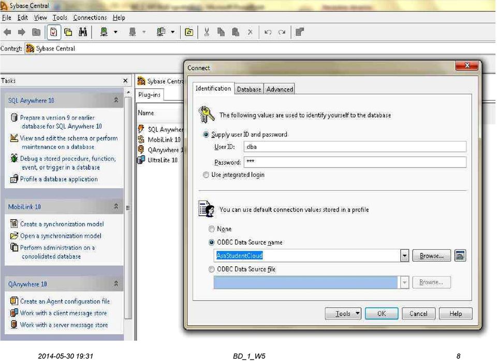Click the Paste toolbar icon
The image size is (497, 361).
(236, 32)
